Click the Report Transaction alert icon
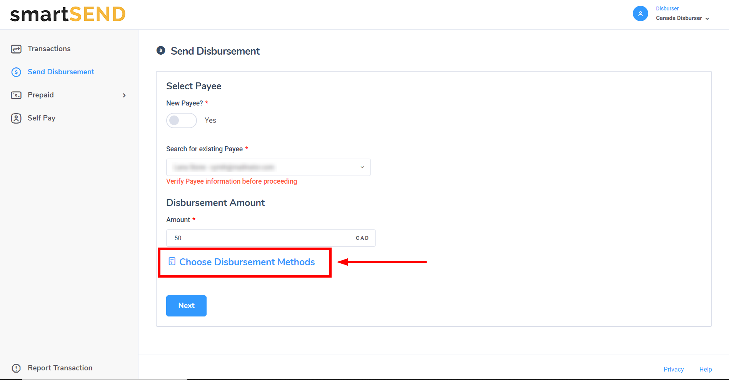 pyautogui.click(x=16, y=368)
